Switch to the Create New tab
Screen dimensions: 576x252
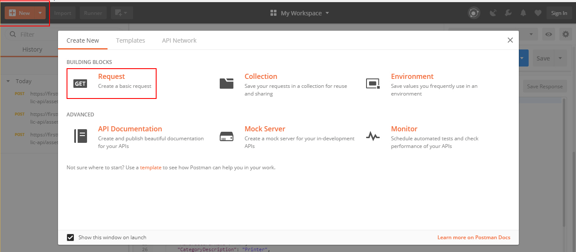[83, 41]
